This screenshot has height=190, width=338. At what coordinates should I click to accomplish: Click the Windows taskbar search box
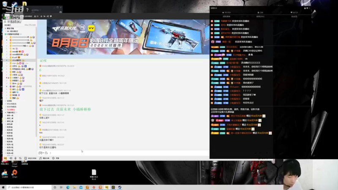click(29, 187)
